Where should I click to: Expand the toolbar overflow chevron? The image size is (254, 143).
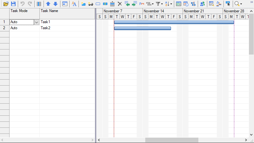pos(251,2)
